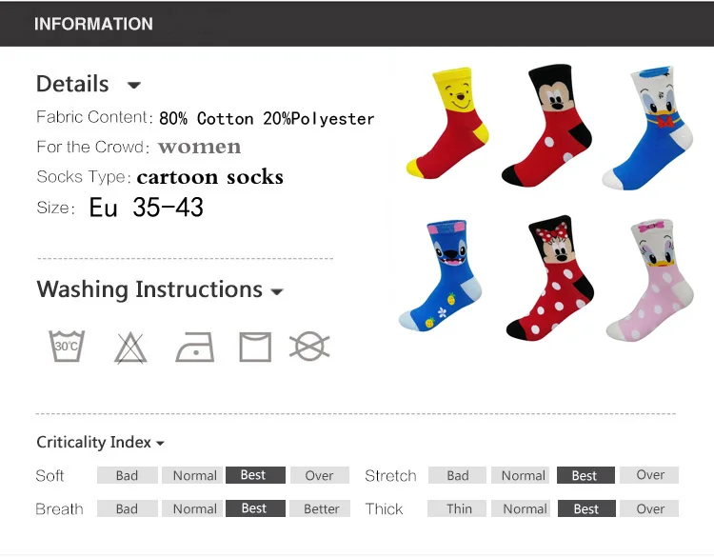Click the 30°C wash tub icon
This screenshot has height=557, width=714.
67,347
